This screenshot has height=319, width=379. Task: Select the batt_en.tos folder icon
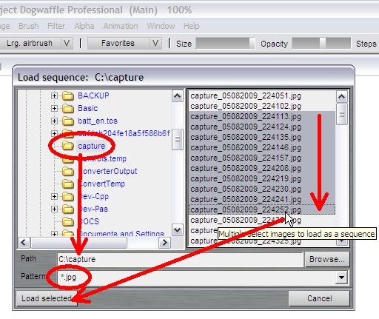pos(68,121)
